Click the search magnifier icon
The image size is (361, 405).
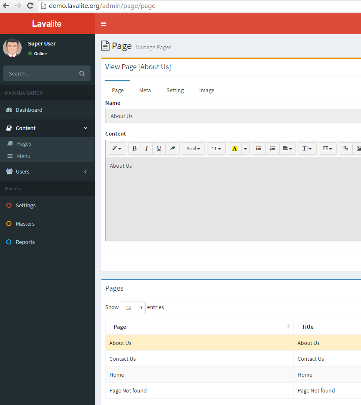(82, 73)
